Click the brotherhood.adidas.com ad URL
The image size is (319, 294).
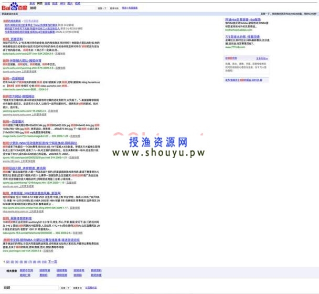(x=238, y=30)
